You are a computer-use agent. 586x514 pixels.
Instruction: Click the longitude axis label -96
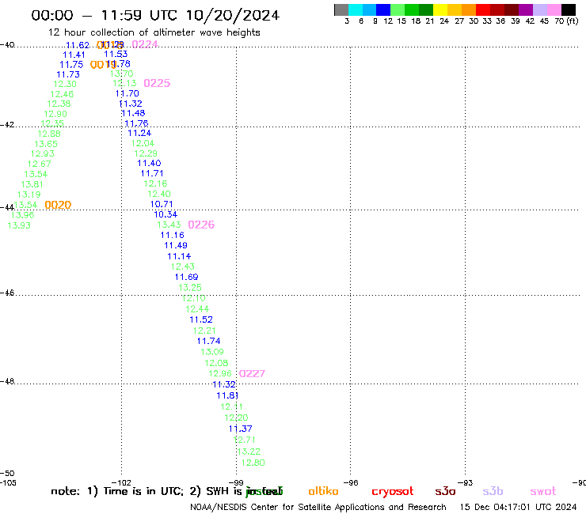[x=351, y=483]
